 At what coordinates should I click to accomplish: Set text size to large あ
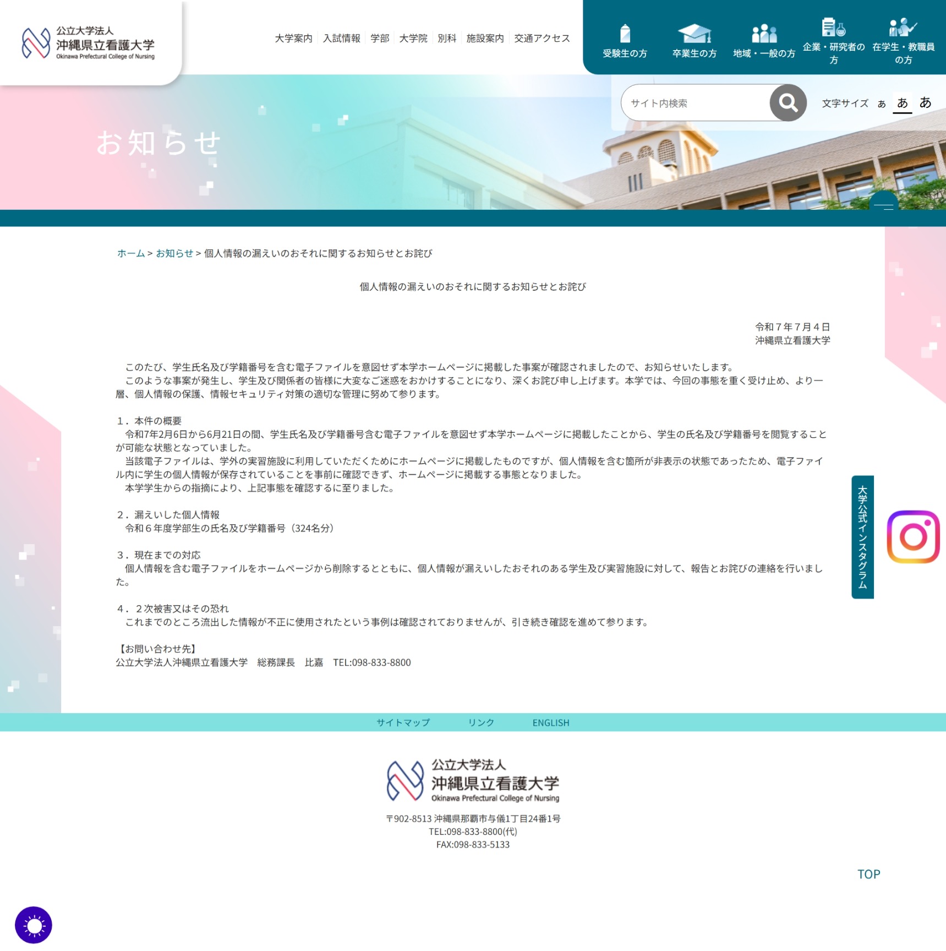tap(926, 102)
